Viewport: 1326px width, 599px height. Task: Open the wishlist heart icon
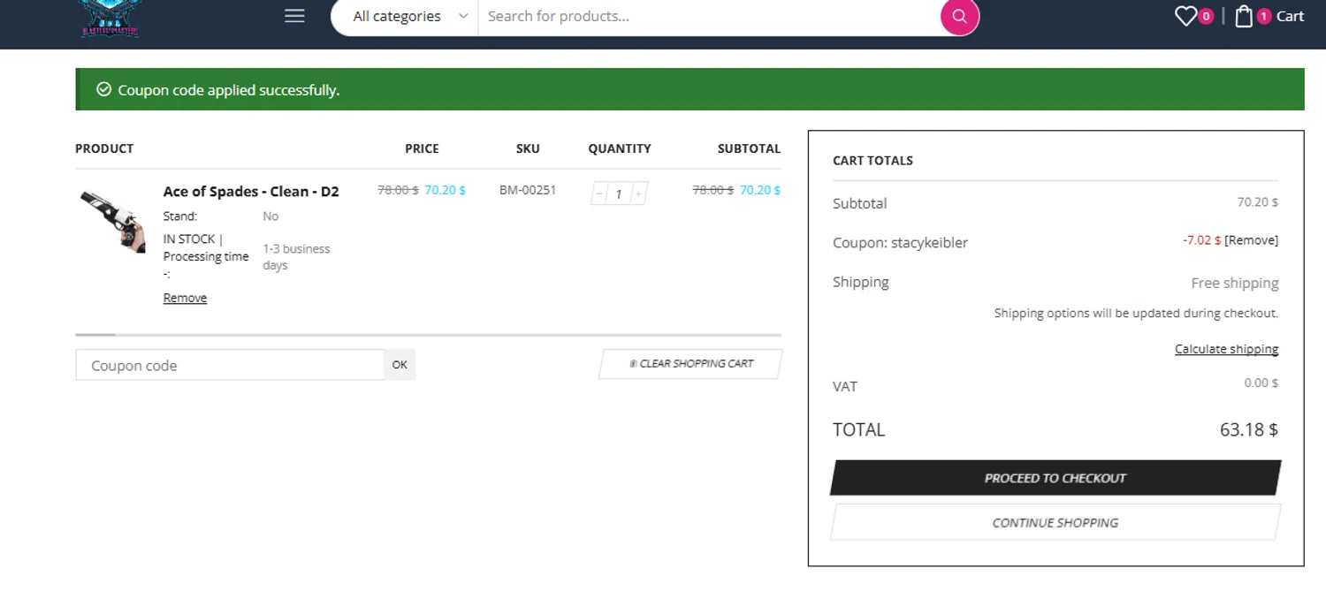coord(1185,16)
